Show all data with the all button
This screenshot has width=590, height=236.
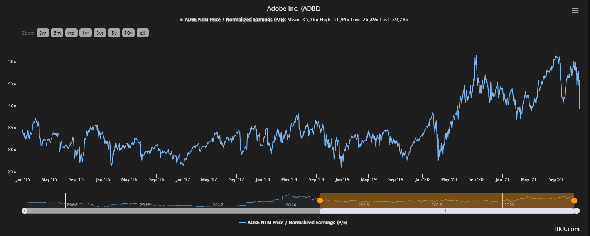coord(142,33)
